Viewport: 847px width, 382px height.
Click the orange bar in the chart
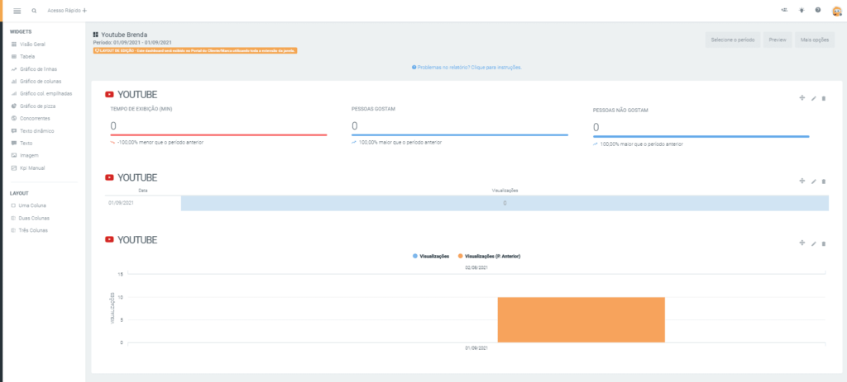click(x=581, y=319)
